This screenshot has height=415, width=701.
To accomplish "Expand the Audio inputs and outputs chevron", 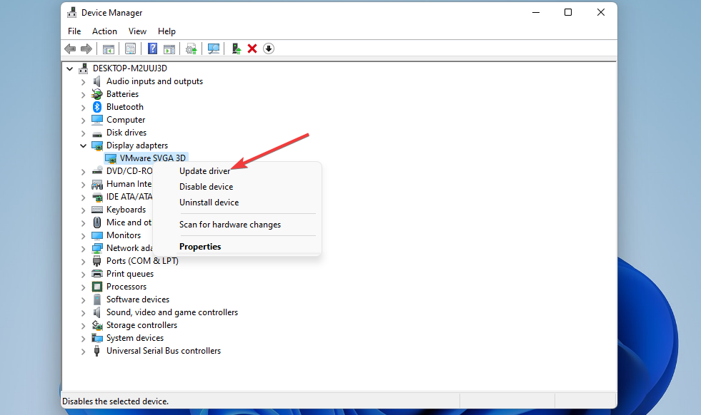I will tap(83, 82).
